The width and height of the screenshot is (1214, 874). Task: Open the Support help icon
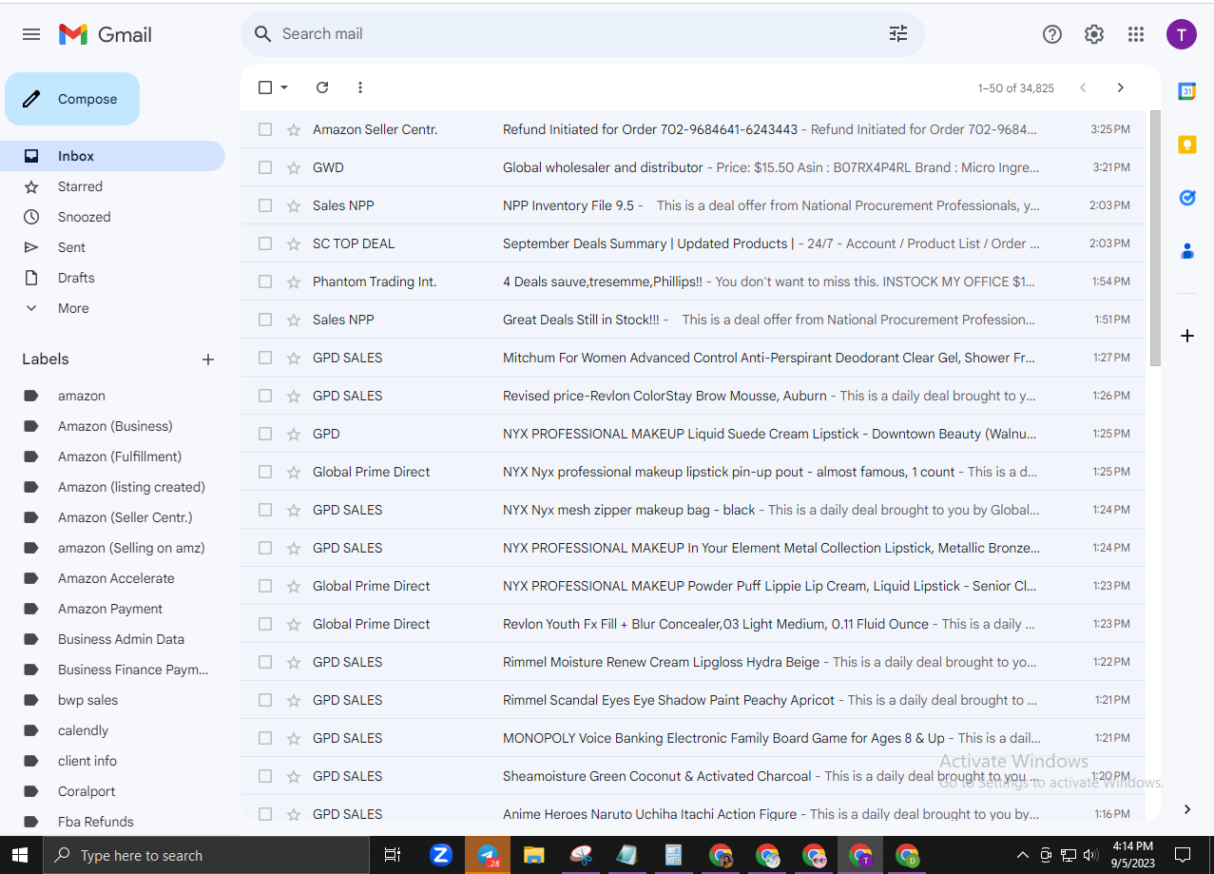1052,34
